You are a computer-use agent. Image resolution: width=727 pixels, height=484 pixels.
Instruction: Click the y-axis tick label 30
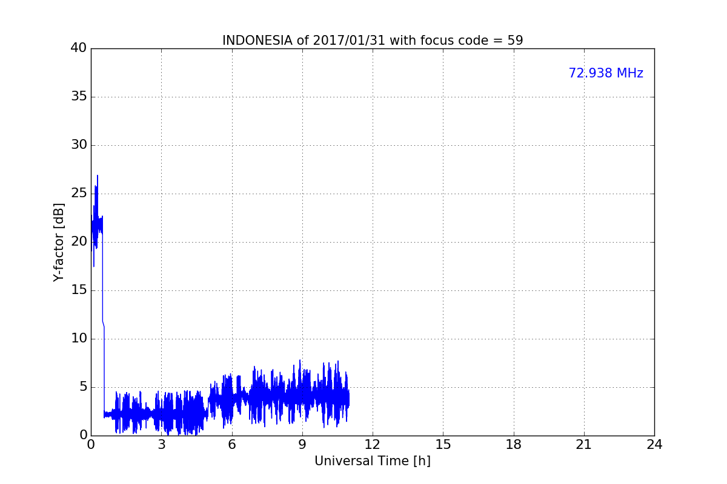coord(79,145)
